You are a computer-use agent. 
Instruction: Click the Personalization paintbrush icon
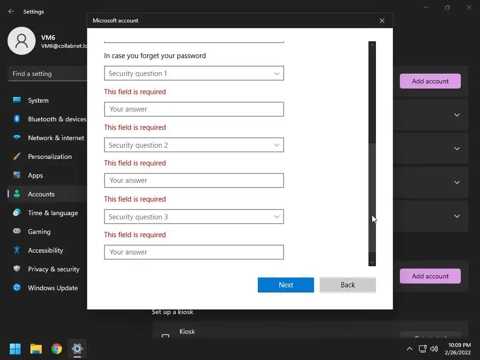[x=17, y=157]
